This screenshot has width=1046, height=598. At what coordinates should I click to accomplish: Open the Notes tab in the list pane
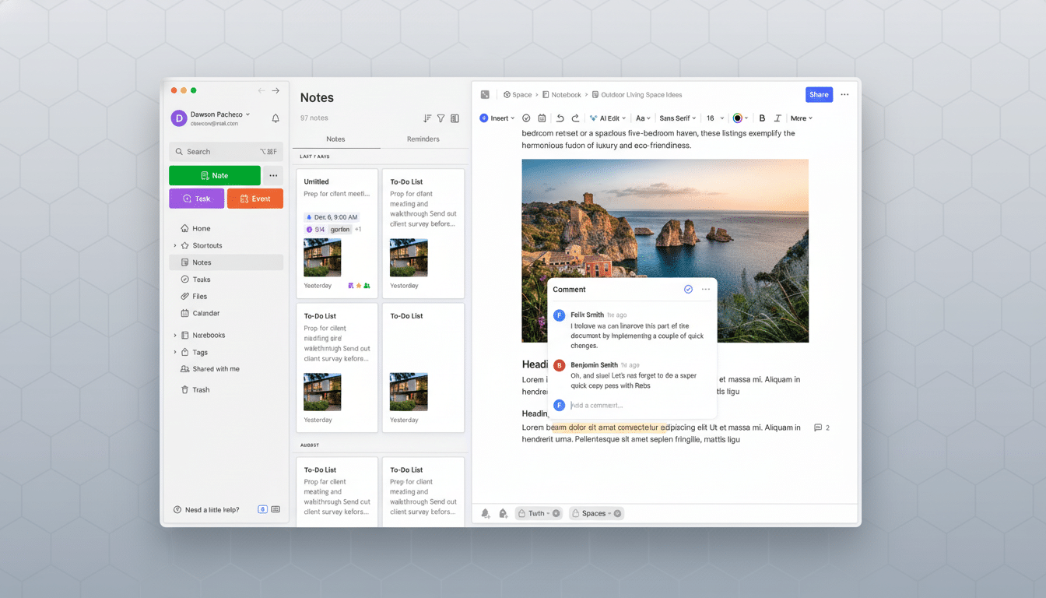[336, 139]
